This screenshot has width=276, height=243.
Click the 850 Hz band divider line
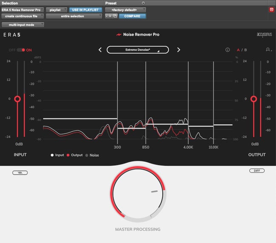tap(146, 103)
